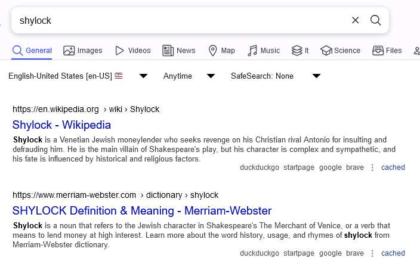The height and width of the screenshot is (267, 420).
Task: Switch to the Videos category
Action: (x=133, y=51)
